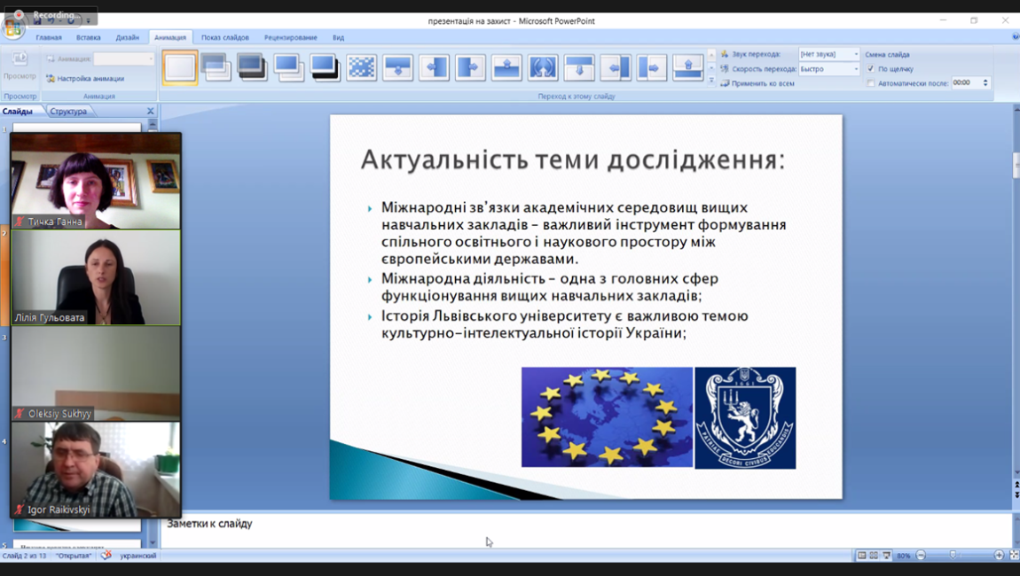
Task: Choose the dissolve transition effect icon
Action: [x=361, y=68]
